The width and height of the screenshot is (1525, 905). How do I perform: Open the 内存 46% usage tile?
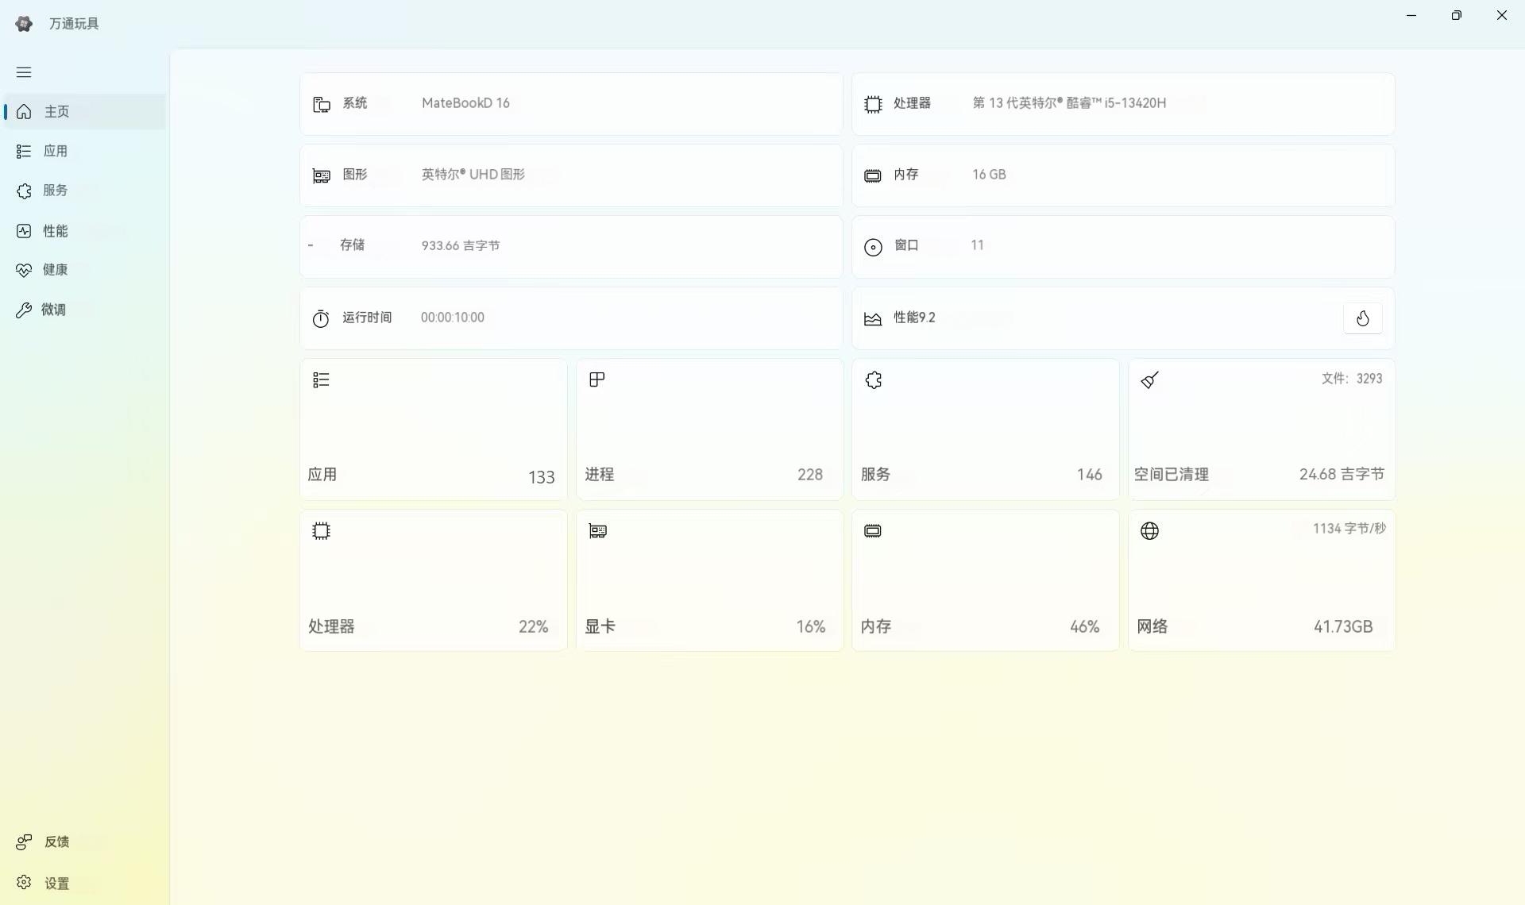pyautogui.click(x=985, y=580)
